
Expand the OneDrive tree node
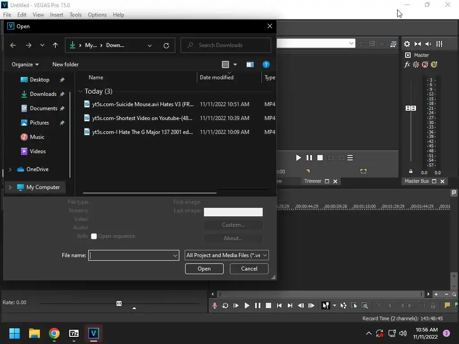pos(10,169)
